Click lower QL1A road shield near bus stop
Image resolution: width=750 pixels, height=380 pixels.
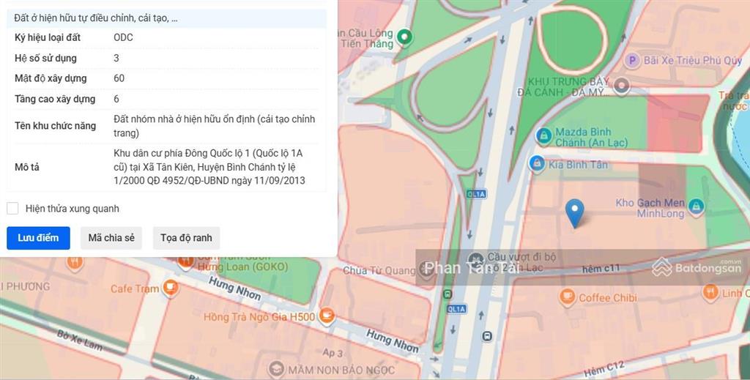pyautogui.click(x=456, y=309)
